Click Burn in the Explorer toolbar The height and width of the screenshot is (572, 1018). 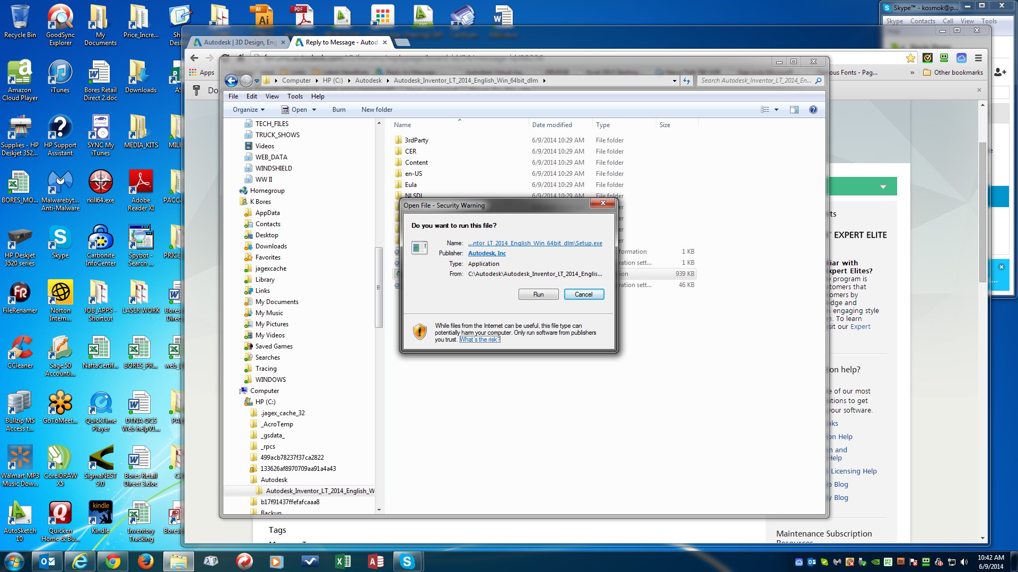(339, 110)
